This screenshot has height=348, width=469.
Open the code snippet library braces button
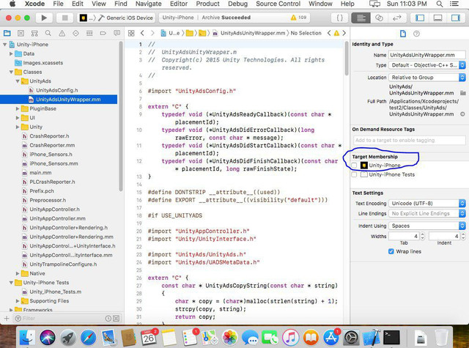coord(340,18)
